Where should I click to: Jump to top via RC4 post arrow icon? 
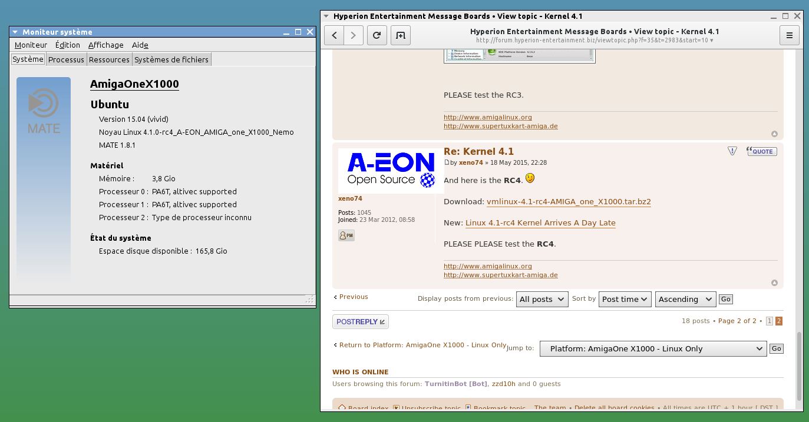tap(774, 283)
